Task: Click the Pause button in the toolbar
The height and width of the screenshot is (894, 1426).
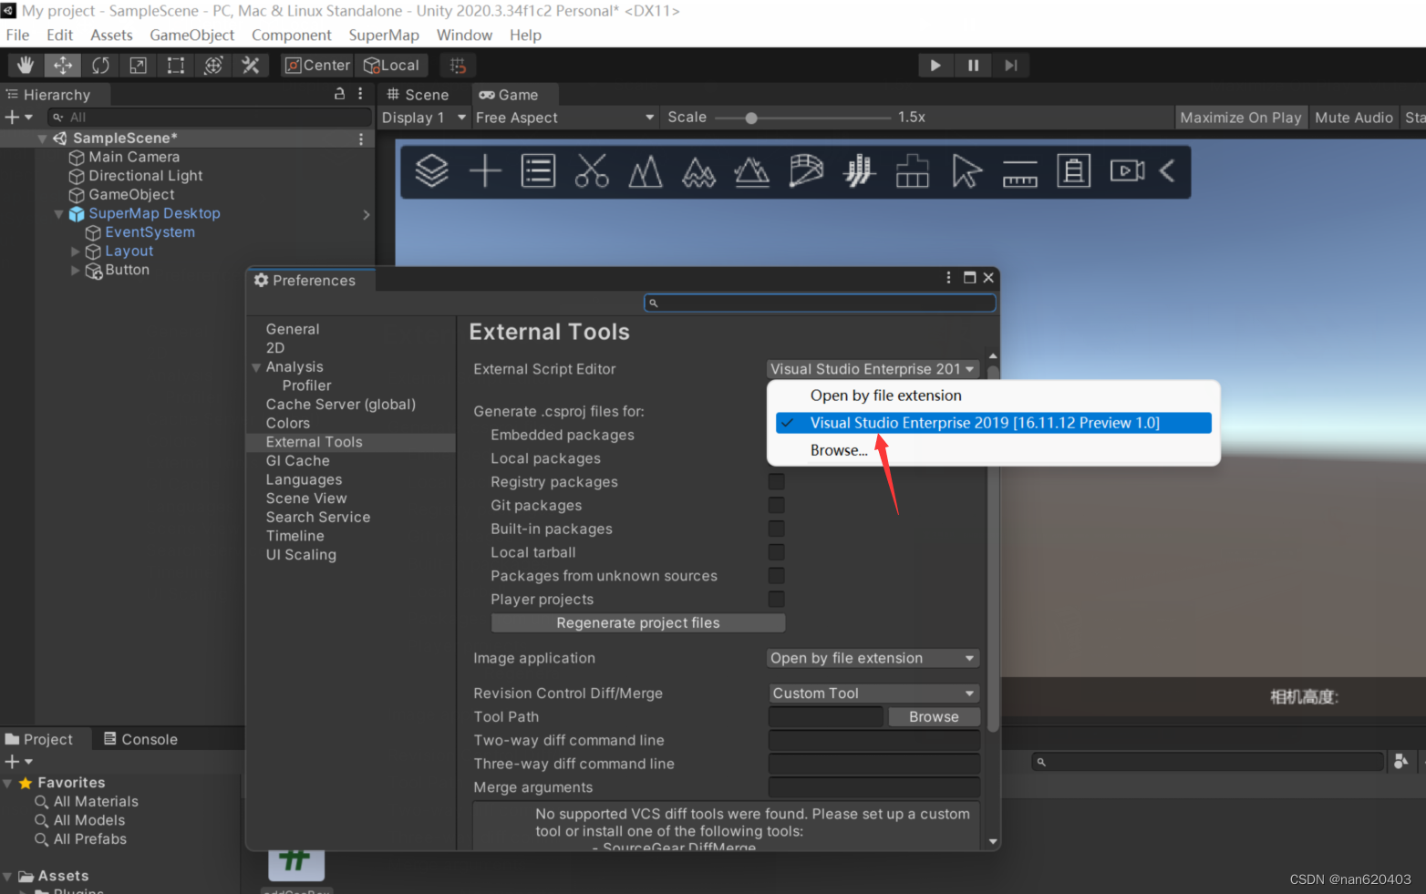Action: pyautogui.click(x=972, y=65)
